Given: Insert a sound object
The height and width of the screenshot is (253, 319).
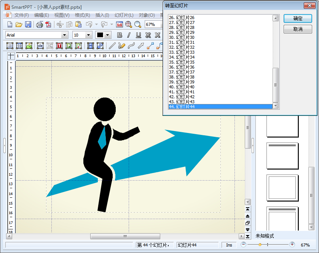Looking at the screenshot, I should 100,46.
